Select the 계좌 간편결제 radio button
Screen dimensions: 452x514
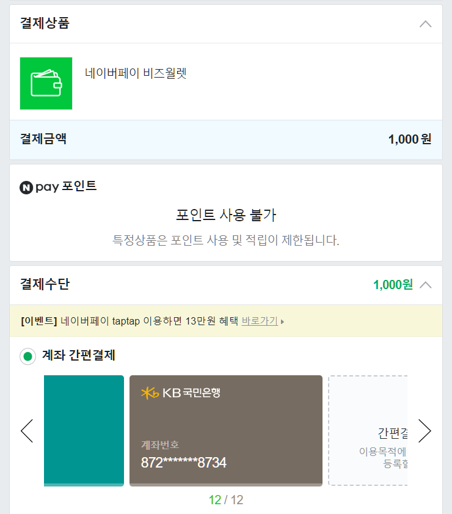[28, 356]
